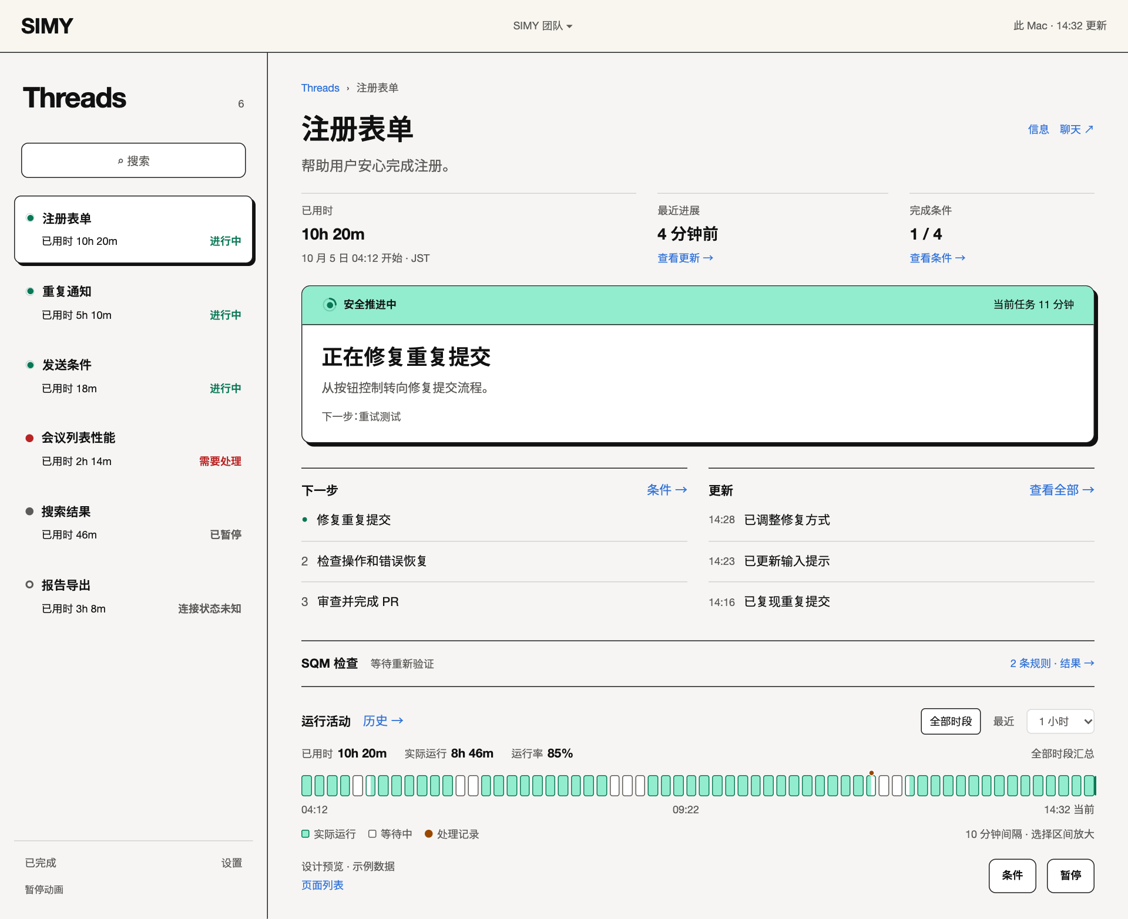Image resolution: width=1128 pixels, height=919 pixels.
Task: Click the hollow status dot of 报告导出
Action: [29, 585]
